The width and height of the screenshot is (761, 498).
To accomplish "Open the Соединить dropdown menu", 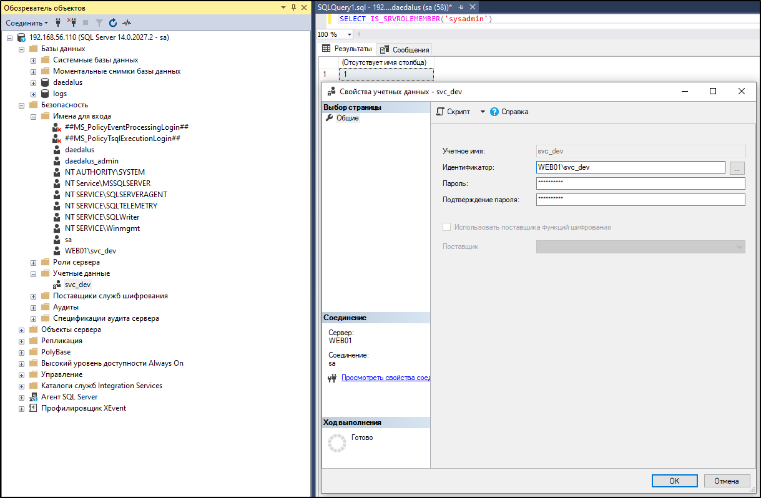I will [x=25, y=22].
